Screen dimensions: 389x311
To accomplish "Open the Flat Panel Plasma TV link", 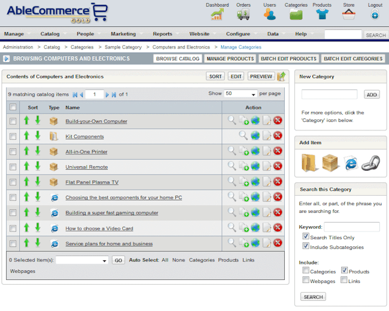I will click(92, 182).
